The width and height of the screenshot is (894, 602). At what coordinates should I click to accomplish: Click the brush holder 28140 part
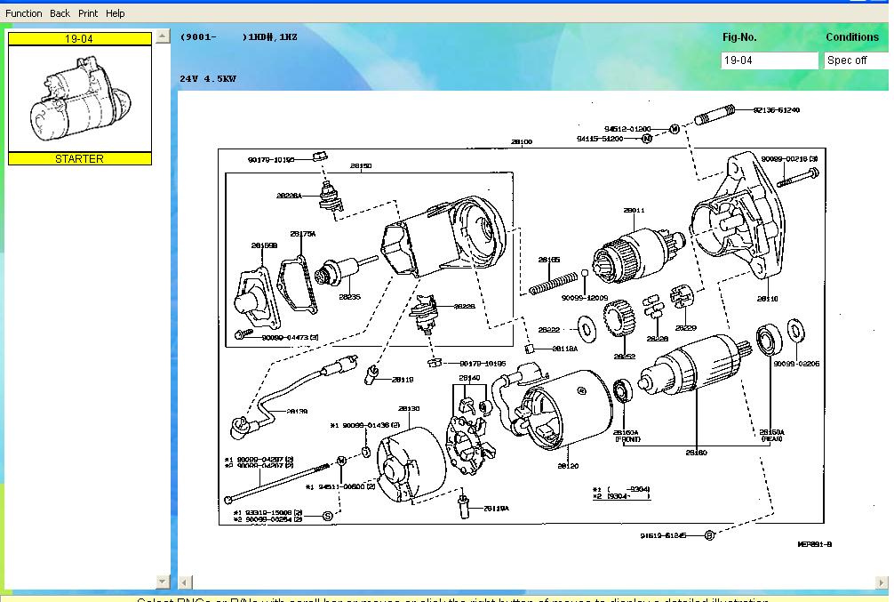[x=471, y=437]
